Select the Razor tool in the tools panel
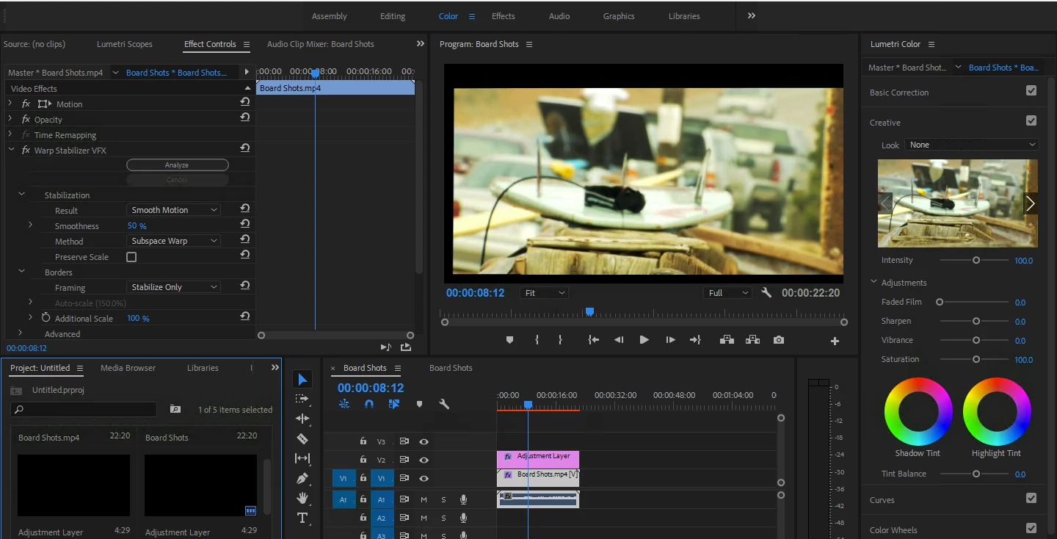1057x539 pixels. pyautogui.click(x=302, y=438)
